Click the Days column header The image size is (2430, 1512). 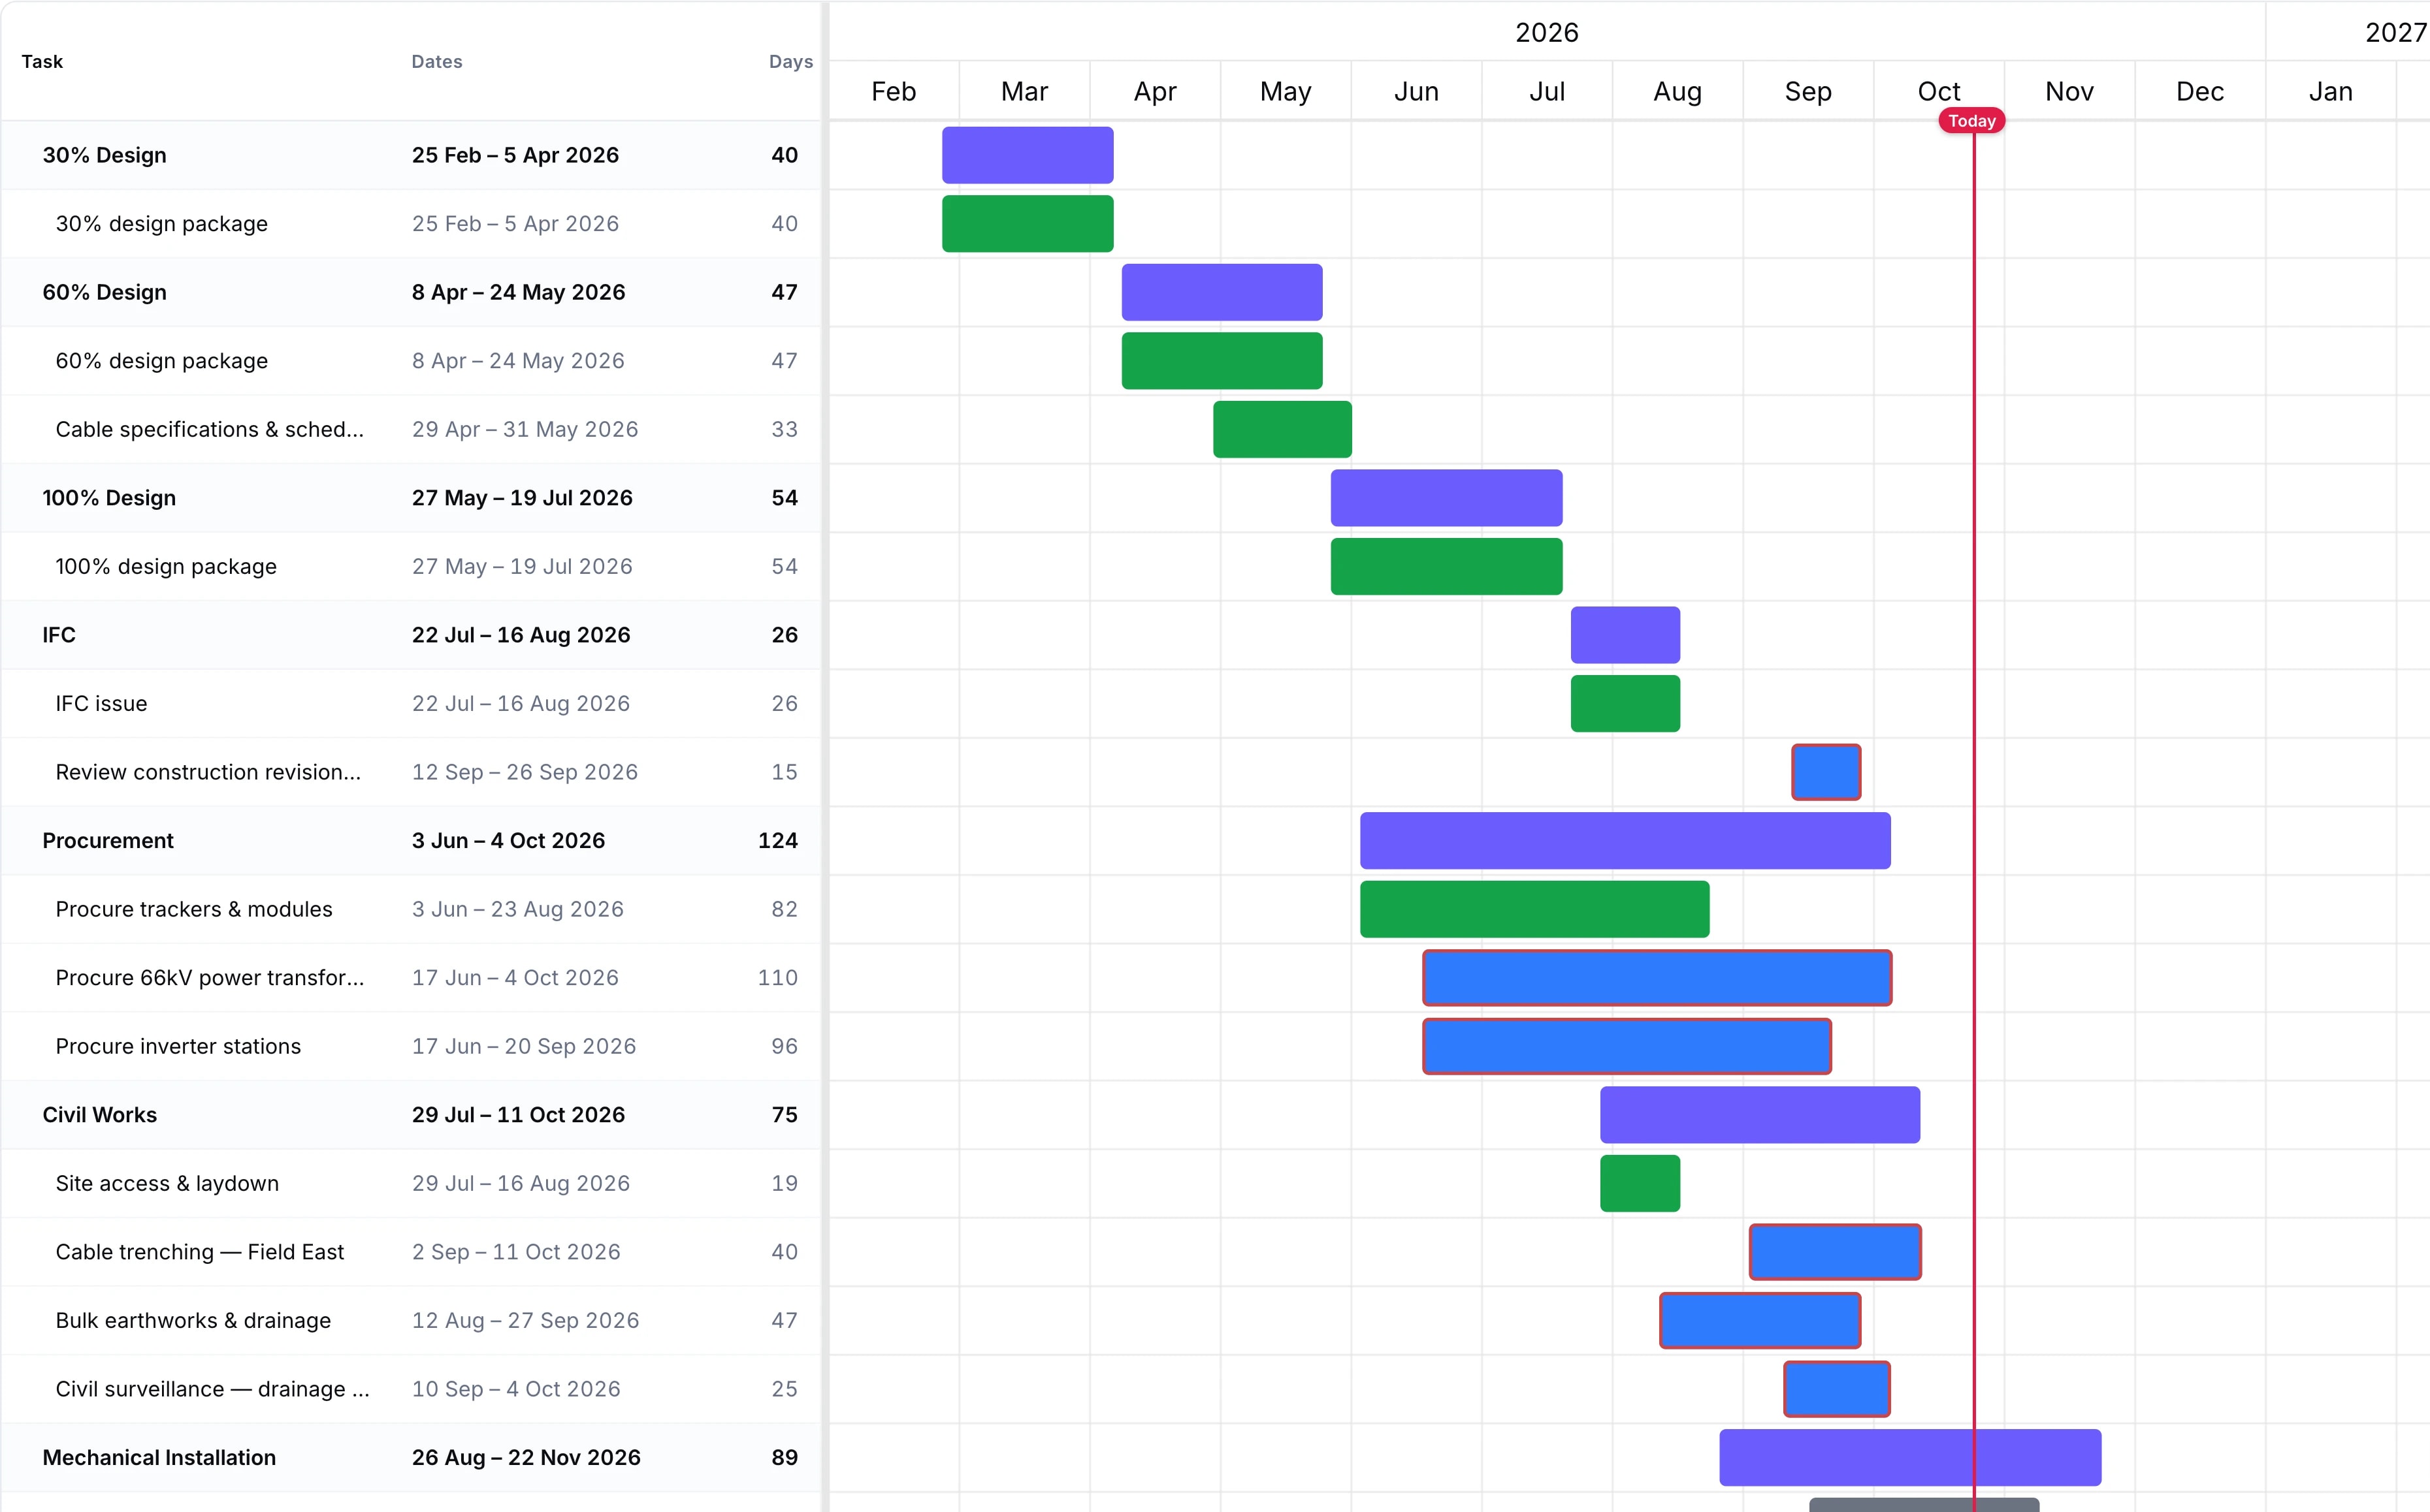pyautogui.click(x=790, y=62)
